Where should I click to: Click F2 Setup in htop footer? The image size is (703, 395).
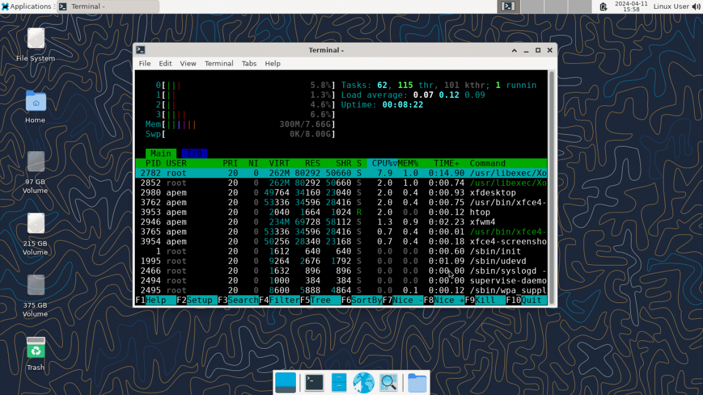(197, 300)
